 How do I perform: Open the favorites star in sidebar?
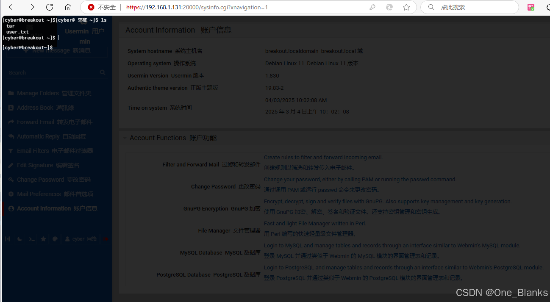[43, 239]
